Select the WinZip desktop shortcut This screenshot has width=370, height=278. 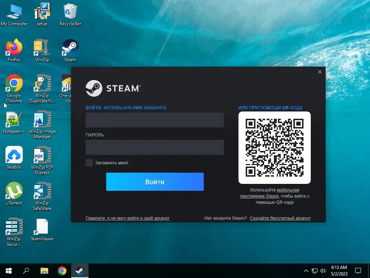(x=42, y=51)
